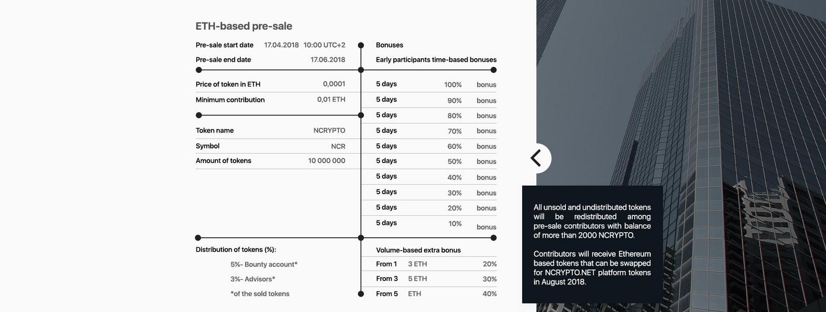Click the 100% bonus row percentage
This screenshot has width=826, height=312.
coord(452,85)
